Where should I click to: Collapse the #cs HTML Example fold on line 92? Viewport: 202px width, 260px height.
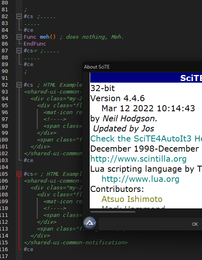pos(19,85)
